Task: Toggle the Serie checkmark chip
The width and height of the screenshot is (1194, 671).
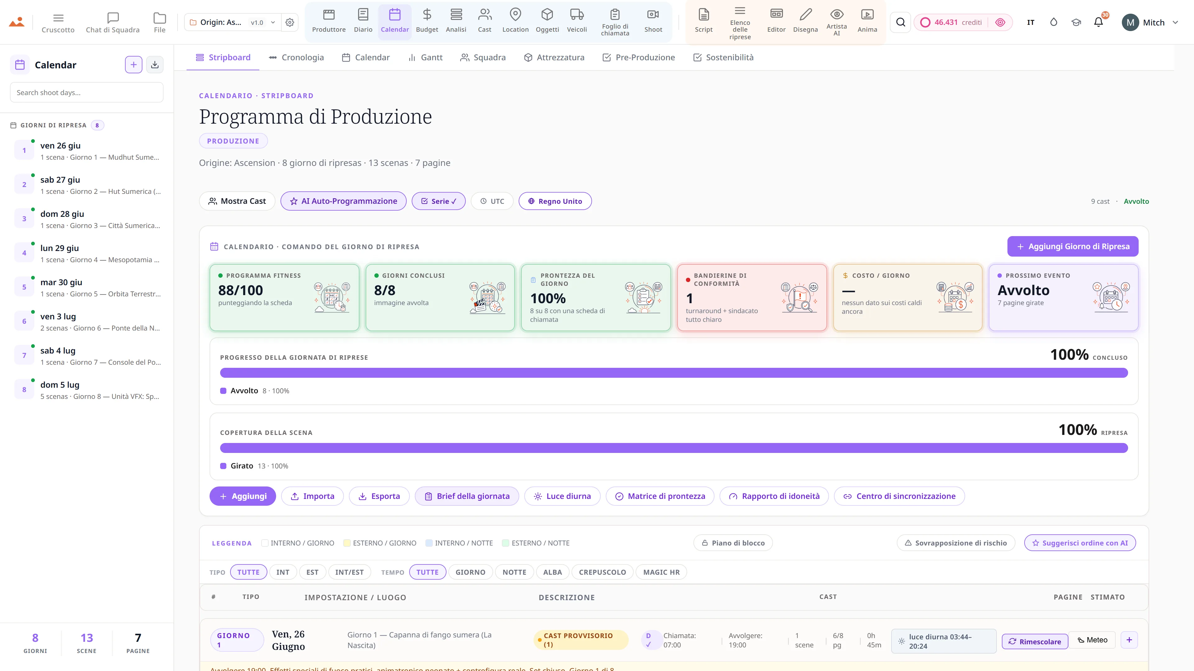Action: coord(438,201)
